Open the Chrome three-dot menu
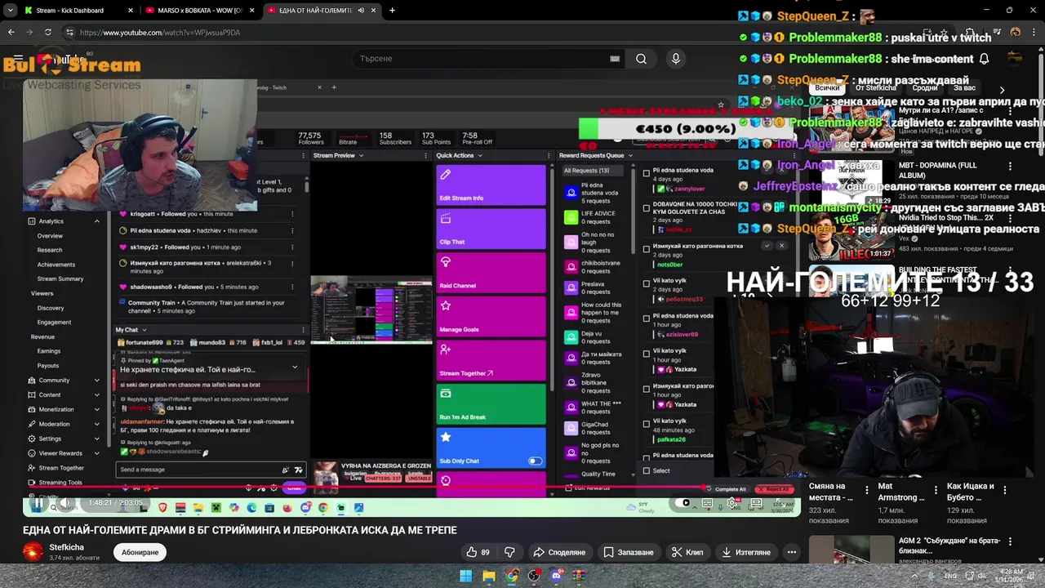Screen dimensions: 1045x588 point(1034,33)
